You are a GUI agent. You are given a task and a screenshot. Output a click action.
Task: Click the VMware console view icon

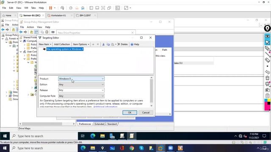coord(118,8)
